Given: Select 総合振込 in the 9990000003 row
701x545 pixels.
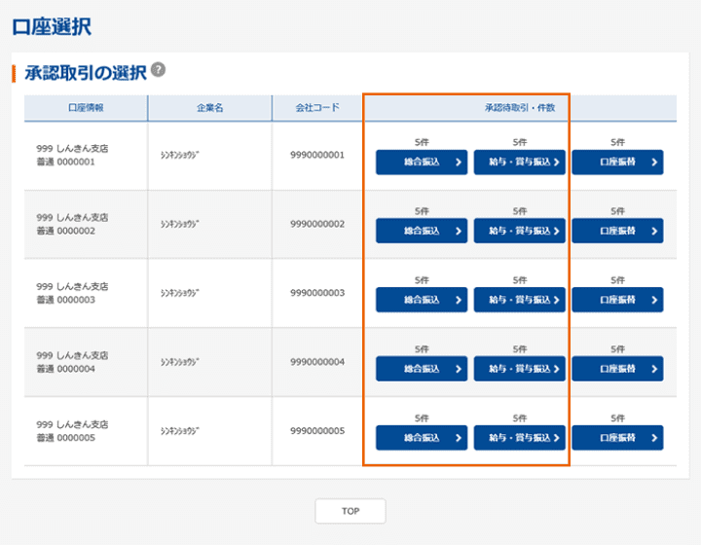Looking at the screenshot, I should [422, 300].
